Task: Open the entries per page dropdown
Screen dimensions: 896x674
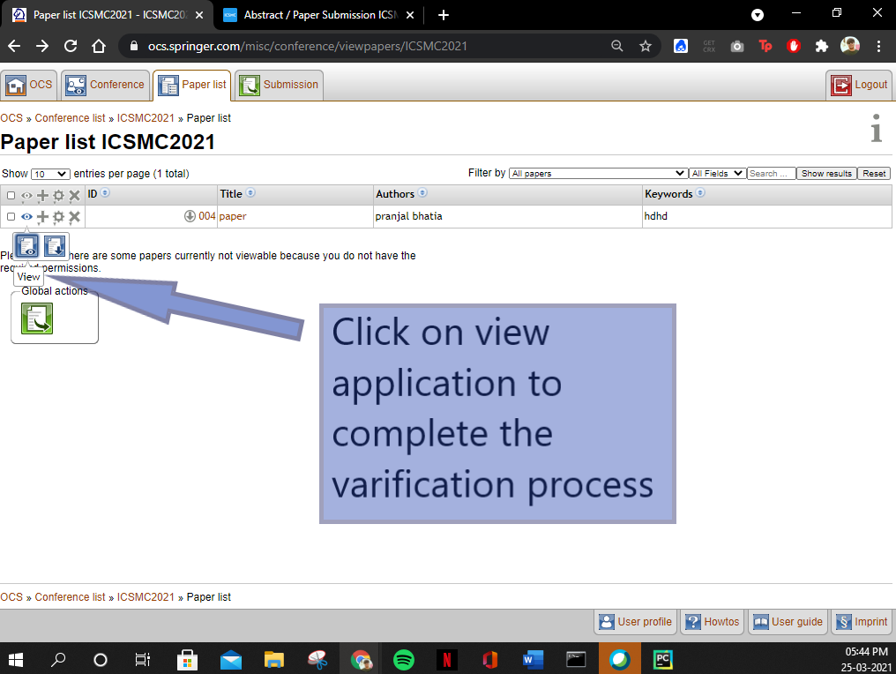Action: pos(50,175)
